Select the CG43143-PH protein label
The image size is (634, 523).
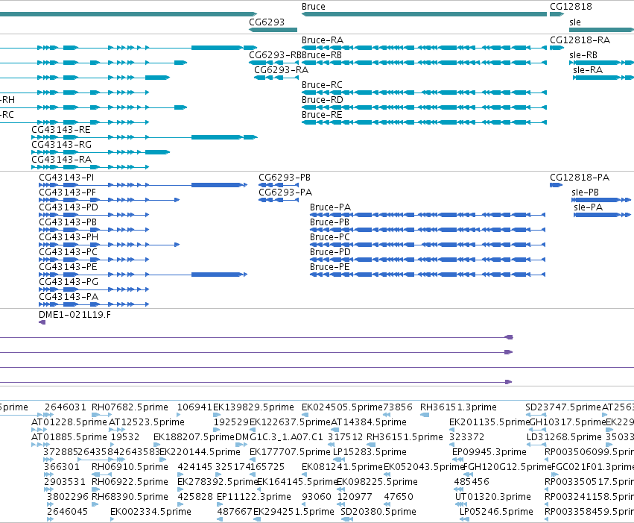click(x=69, y=237)
